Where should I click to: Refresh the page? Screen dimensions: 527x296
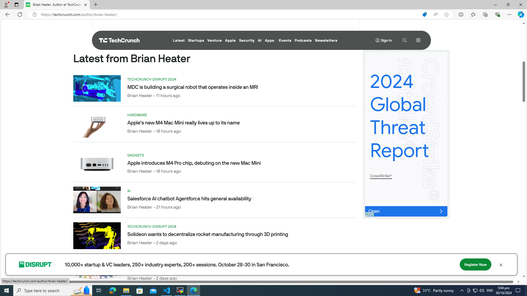click(20, 15)
